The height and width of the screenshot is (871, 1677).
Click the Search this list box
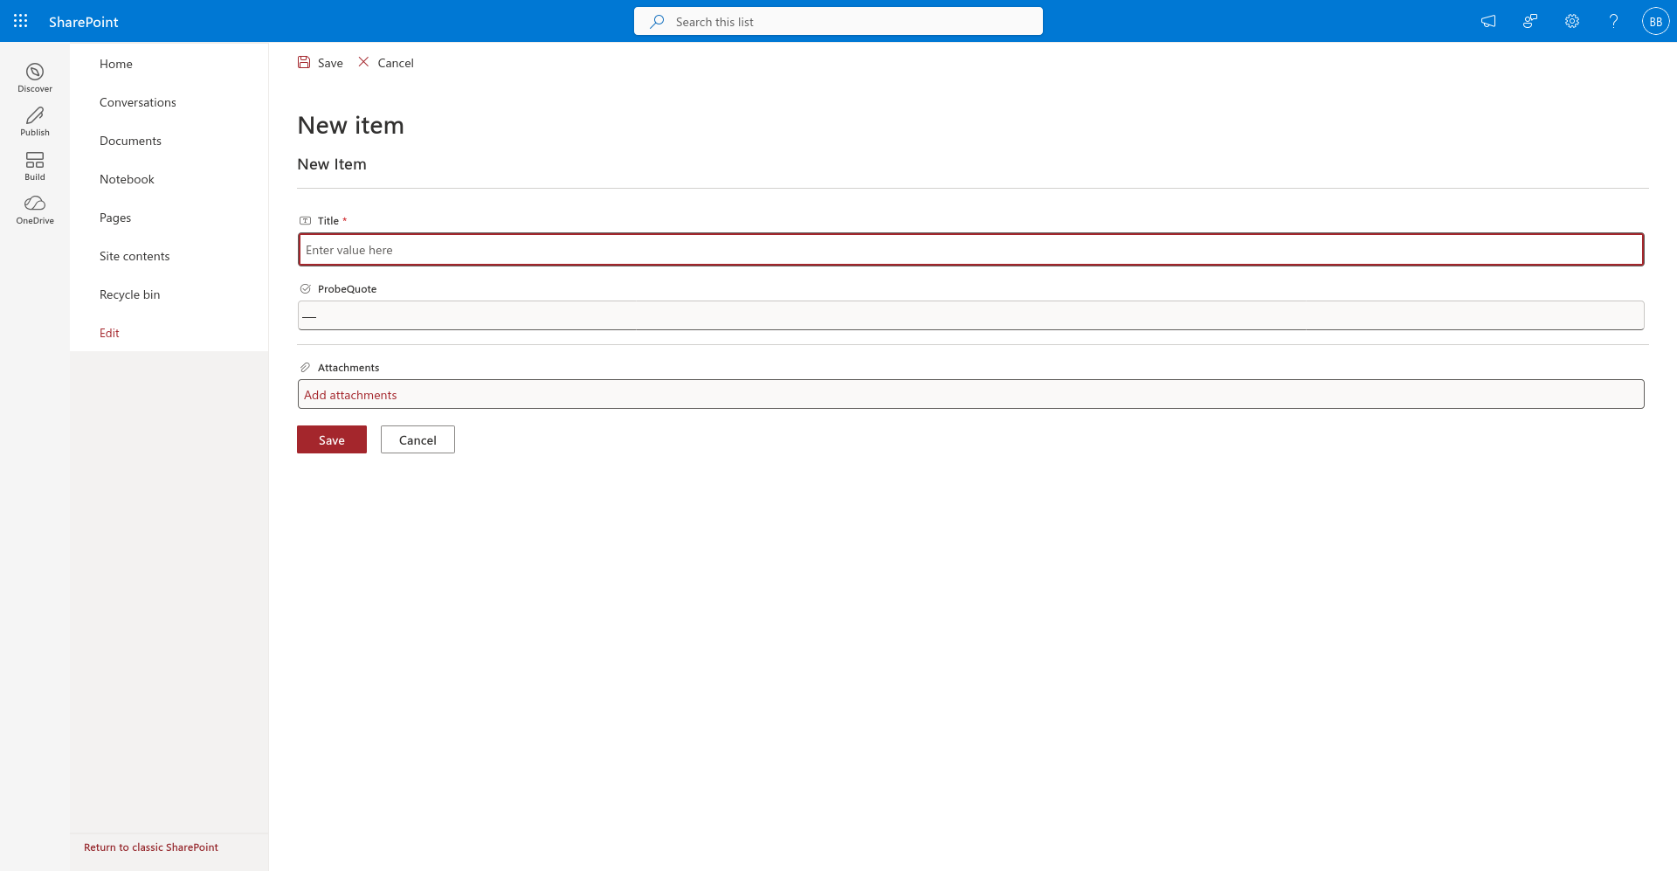(838, 21)
